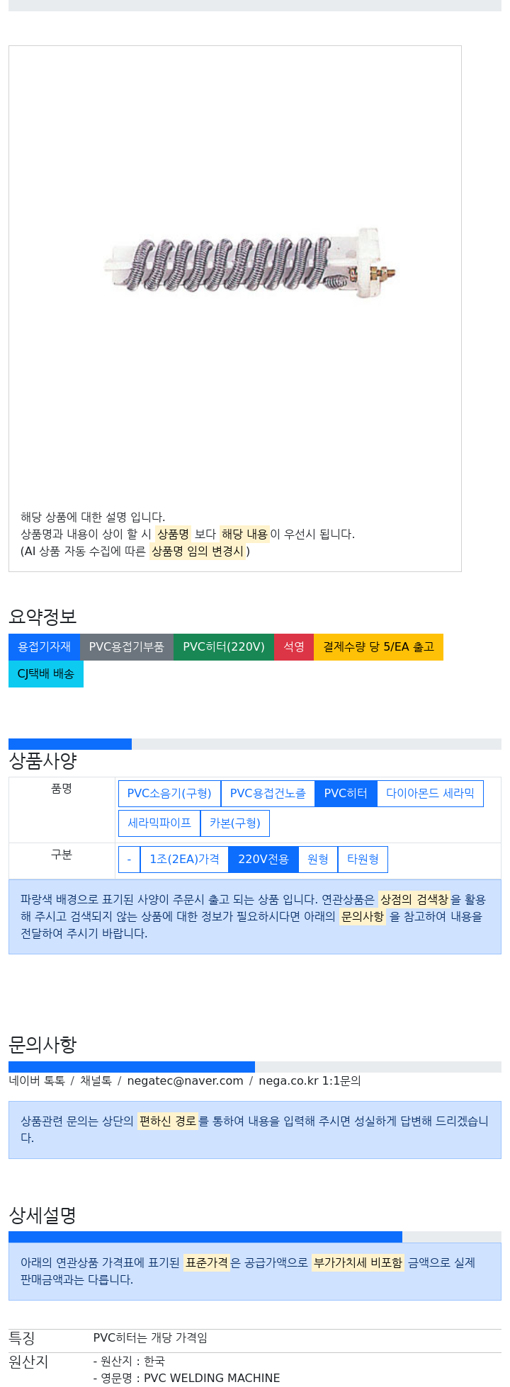Click the green PVC히터(220V) tag
Screen dimensions: 510x1387
tap(224, 647)
